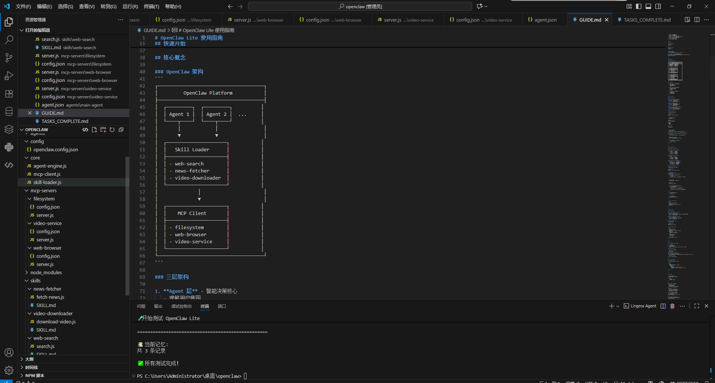Open the Terminal menu
Viewport: 715px width, 383px height.
[x=151, y=6]
